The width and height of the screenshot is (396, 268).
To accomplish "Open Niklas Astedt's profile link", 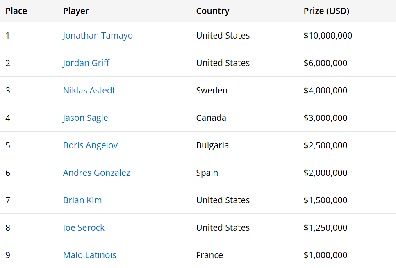I will click(89, 91).
